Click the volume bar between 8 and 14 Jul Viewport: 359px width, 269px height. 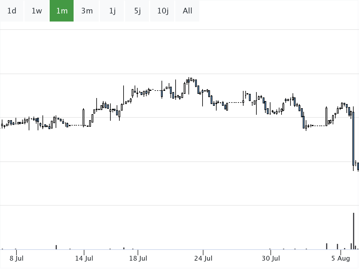(x=56, y=247)
